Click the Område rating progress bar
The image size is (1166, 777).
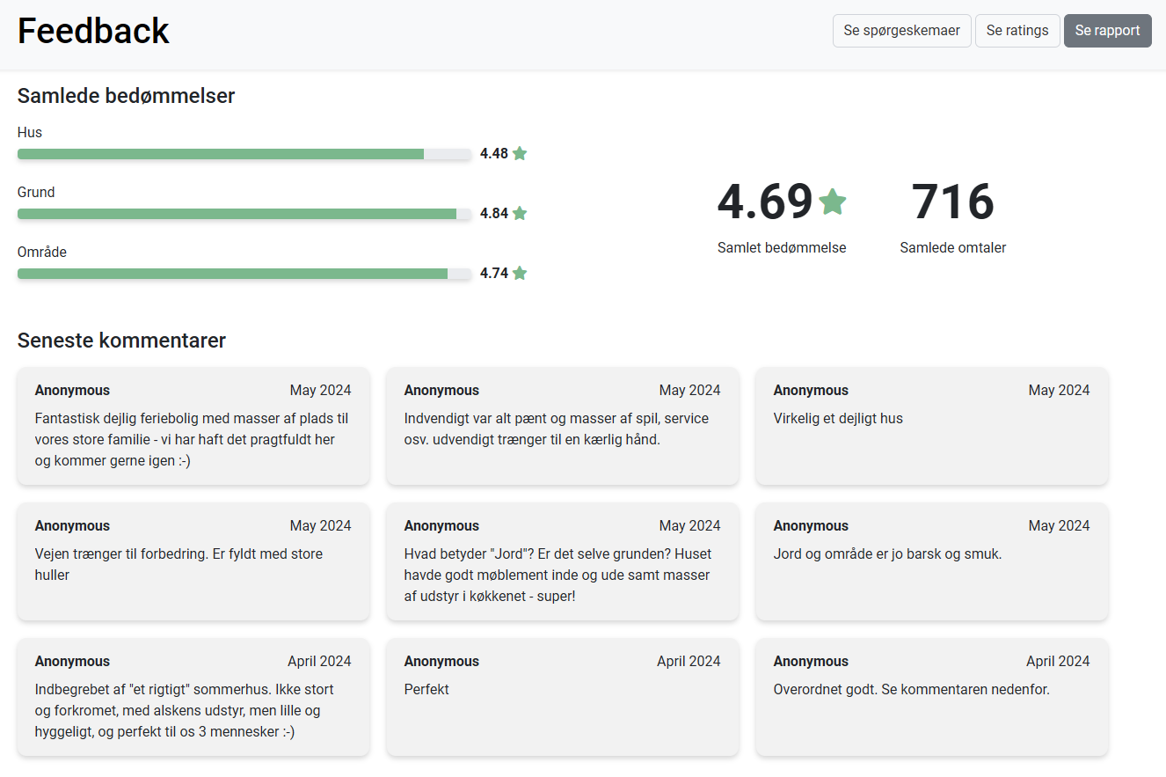244,274
